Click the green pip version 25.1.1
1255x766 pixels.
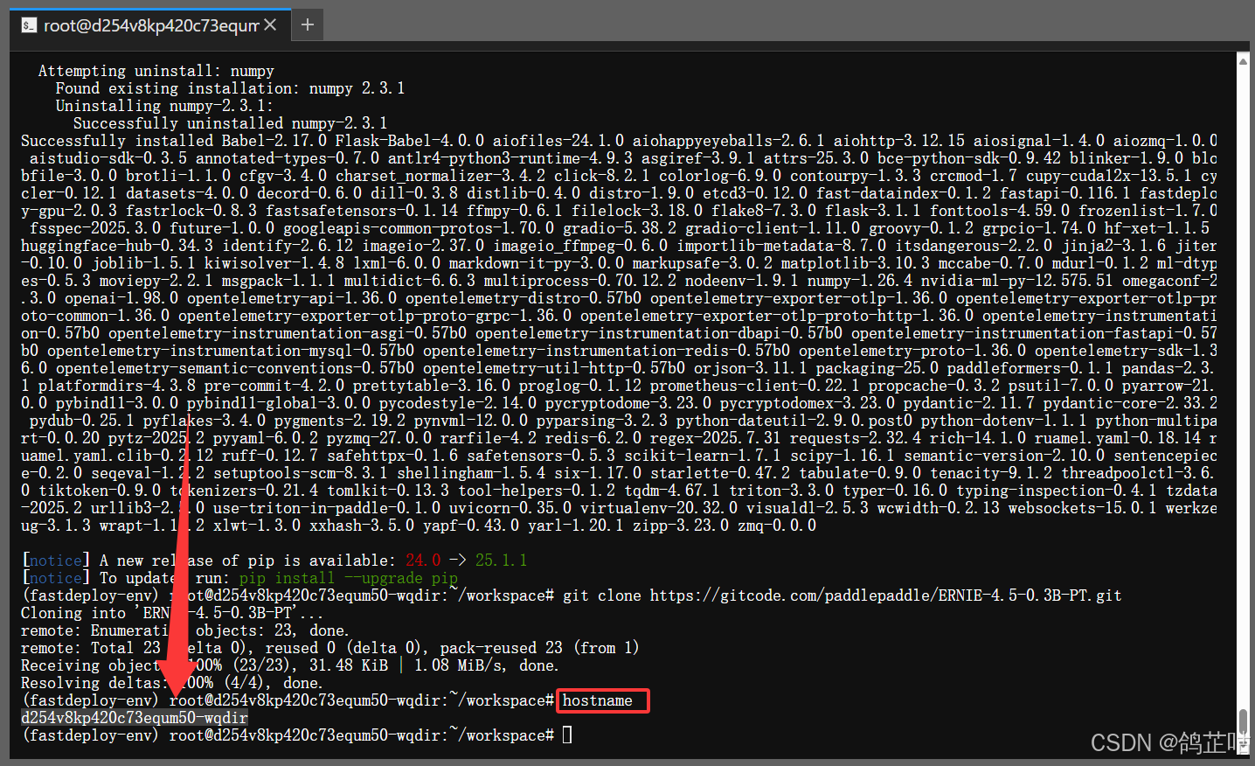pyautogui.click(x=501, y=561)
